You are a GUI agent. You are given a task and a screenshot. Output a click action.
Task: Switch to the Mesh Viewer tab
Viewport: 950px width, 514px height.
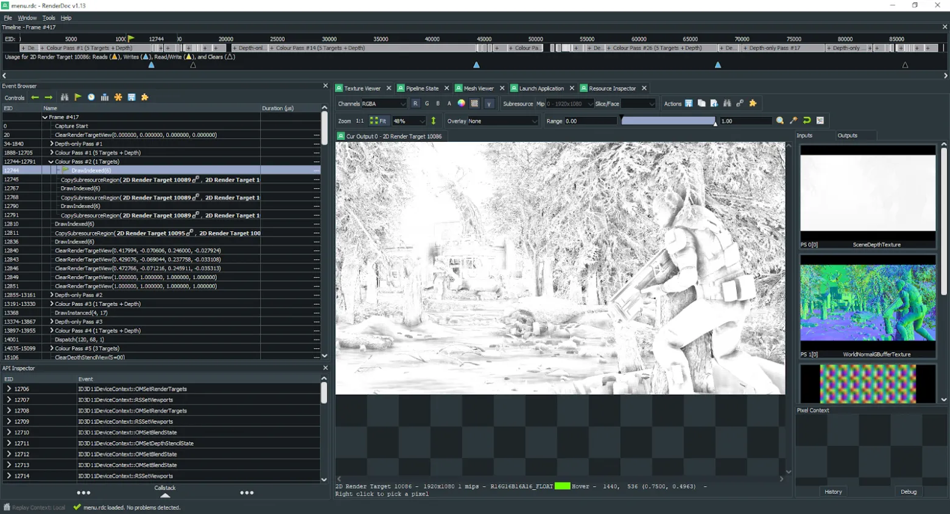[479, 88]
